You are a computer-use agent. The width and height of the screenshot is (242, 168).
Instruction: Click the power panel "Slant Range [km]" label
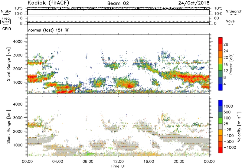pyautogui.click(x=8, y=64)
